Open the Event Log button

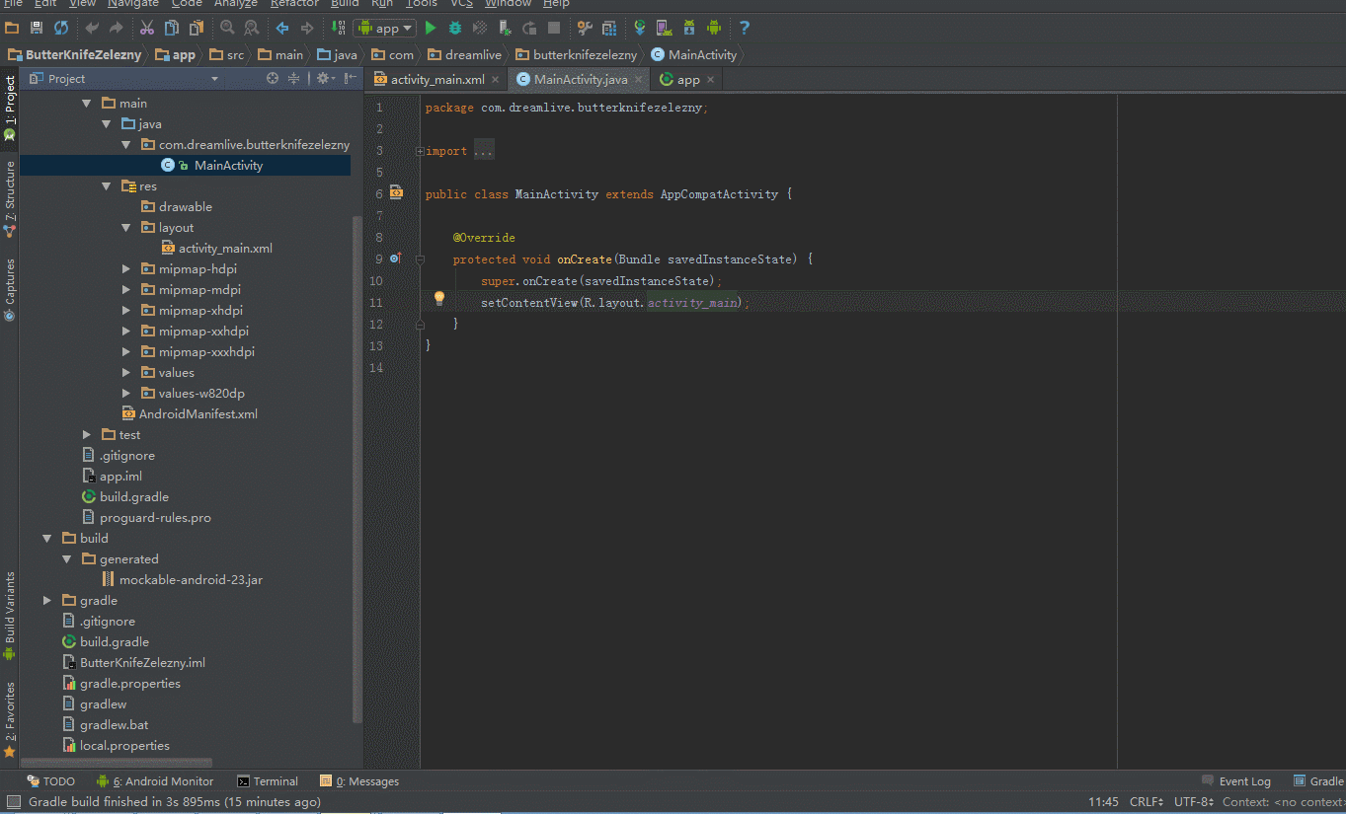pyautogui.click(x=1236, y=781)
